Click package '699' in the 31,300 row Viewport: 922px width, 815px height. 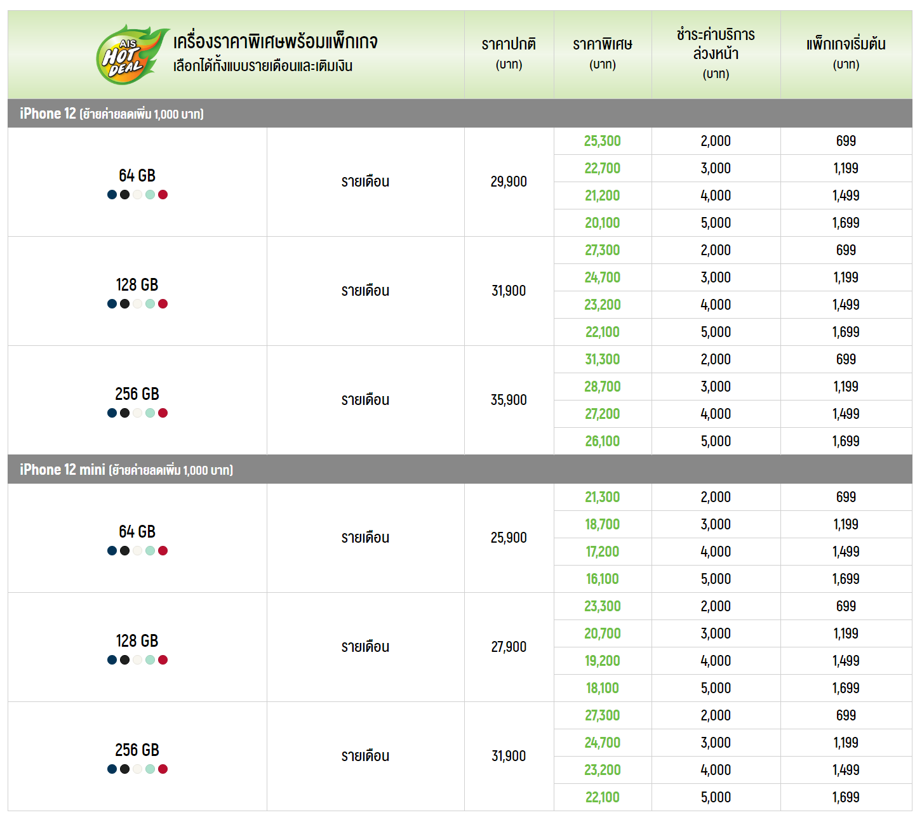[846, 359]
